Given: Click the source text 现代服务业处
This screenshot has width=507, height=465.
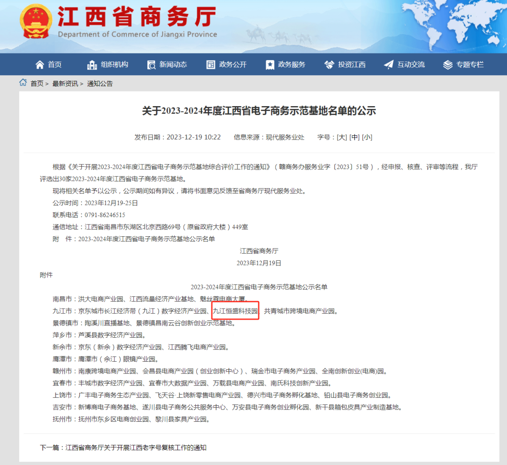Looking at the screenshot, I should coord(285,137).
